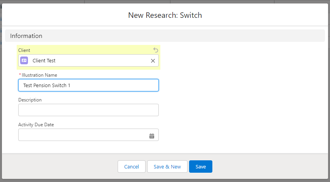330x182 pixels.
Task: Click into the Activity Due Date field
Action: [x=82, y=135]
